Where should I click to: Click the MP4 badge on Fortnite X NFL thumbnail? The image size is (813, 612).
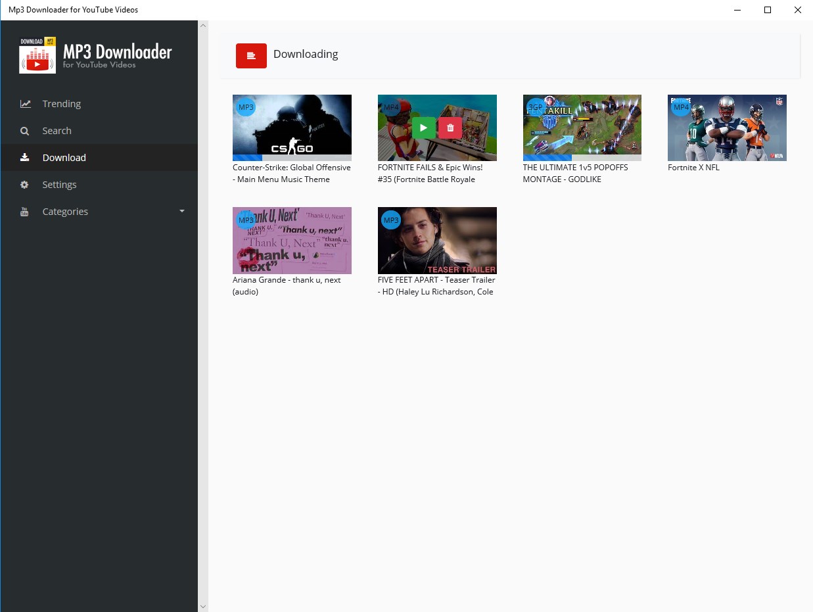click(682, 107)
